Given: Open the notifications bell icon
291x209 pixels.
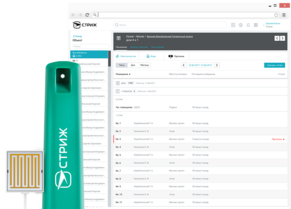Looking at the screenshot, I should coord(248,25).
